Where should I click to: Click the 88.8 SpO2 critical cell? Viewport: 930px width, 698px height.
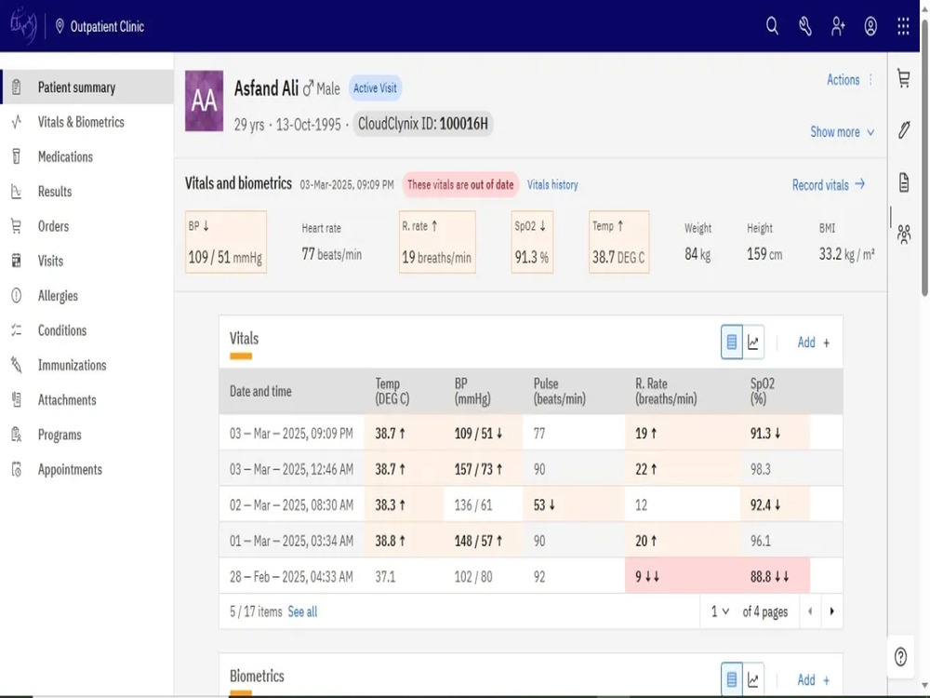775,576
